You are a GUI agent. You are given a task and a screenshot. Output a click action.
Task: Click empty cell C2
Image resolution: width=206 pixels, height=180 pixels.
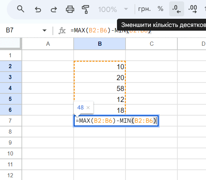(151, 66)
